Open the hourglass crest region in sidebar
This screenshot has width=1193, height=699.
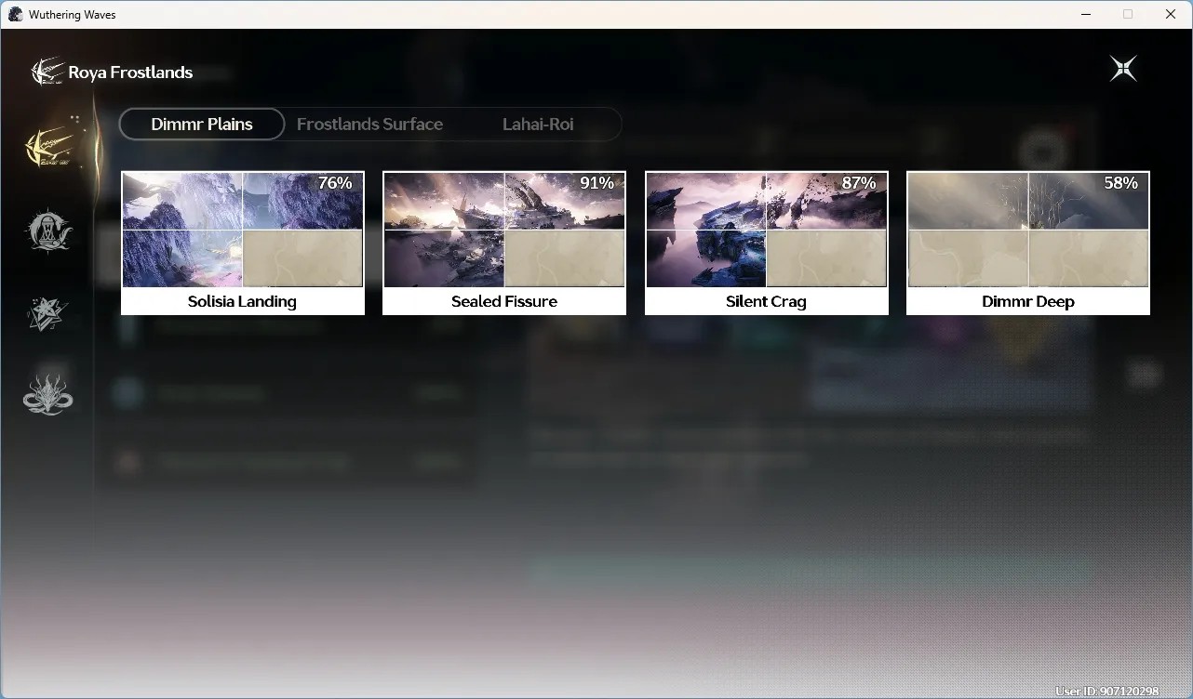(48, 231)
